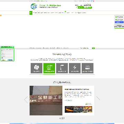Choose the lightning bolt category tile
Viewport: 124px width, 124px height.
click(x=75, y=68)
